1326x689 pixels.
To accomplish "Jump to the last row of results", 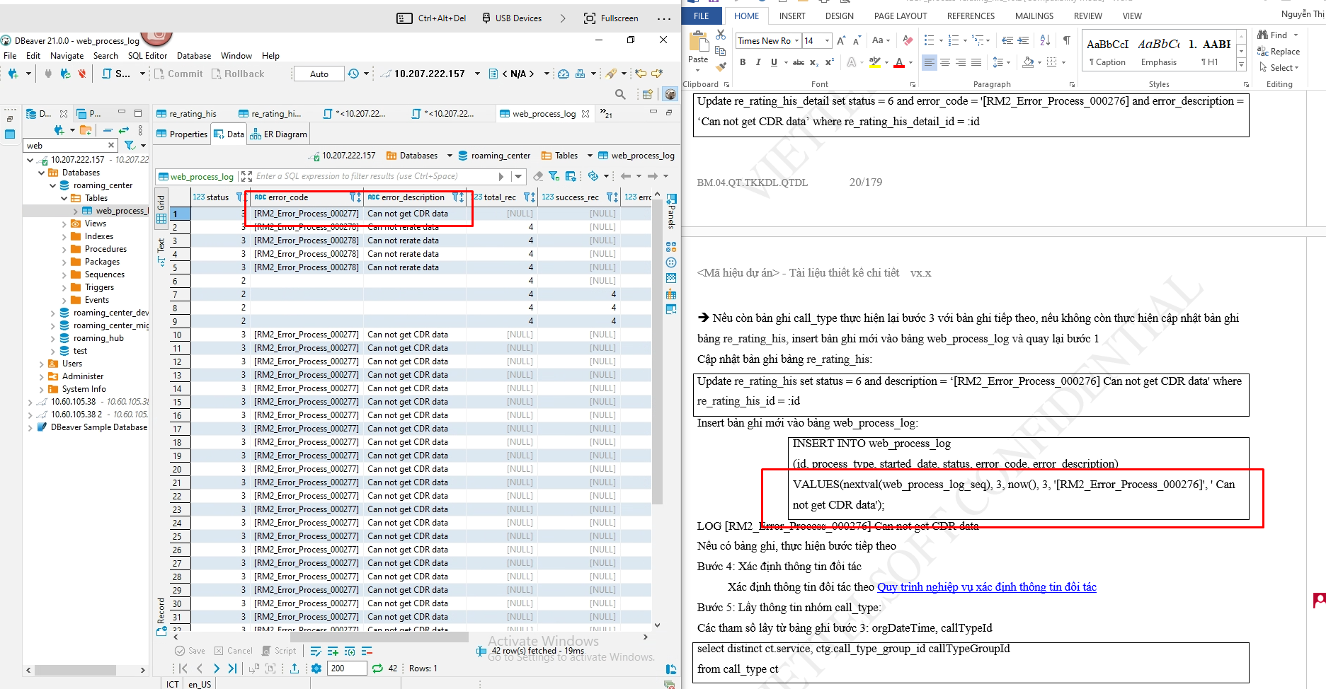I will click(232, 668).
